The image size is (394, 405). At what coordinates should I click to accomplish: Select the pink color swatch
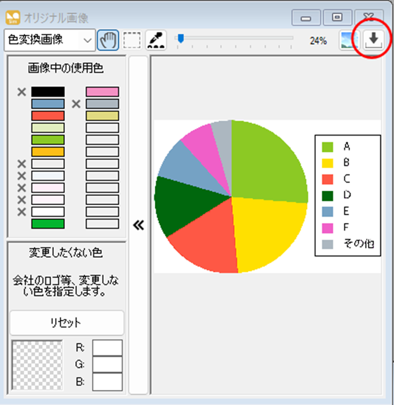tap(102, 92)
